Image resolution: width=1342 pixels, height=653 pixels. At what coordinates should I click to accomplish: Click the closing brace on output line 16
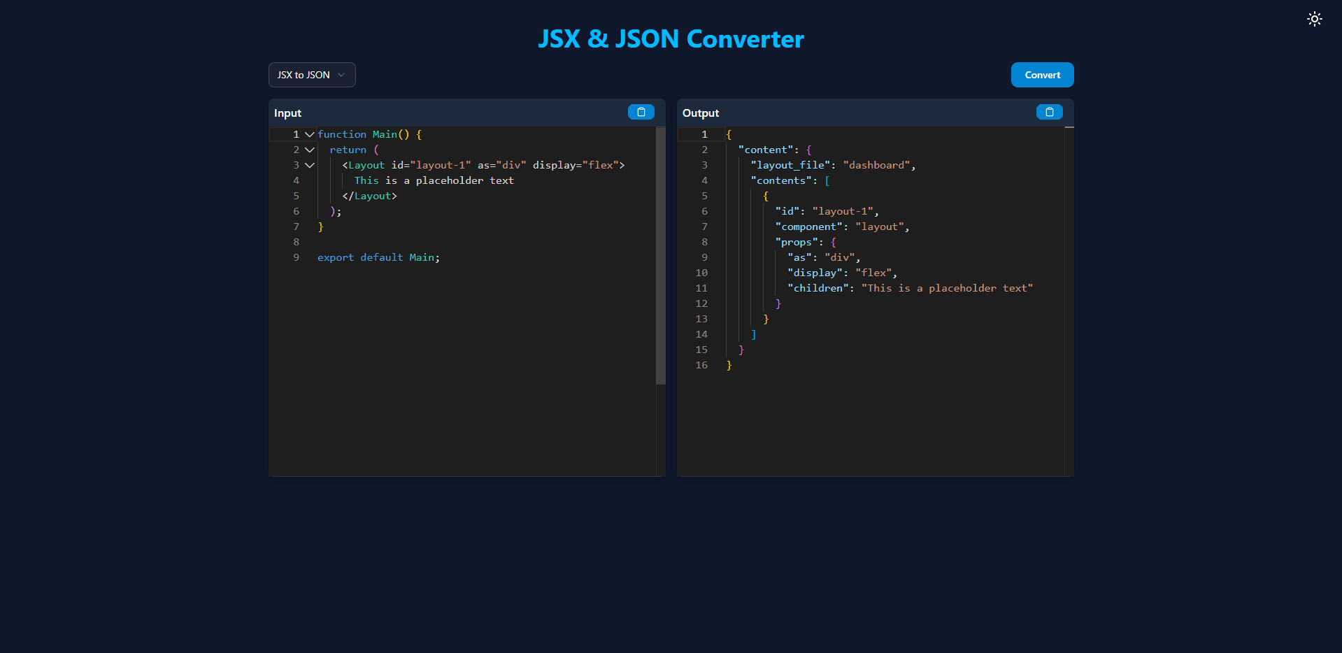[x=729, y=365]
